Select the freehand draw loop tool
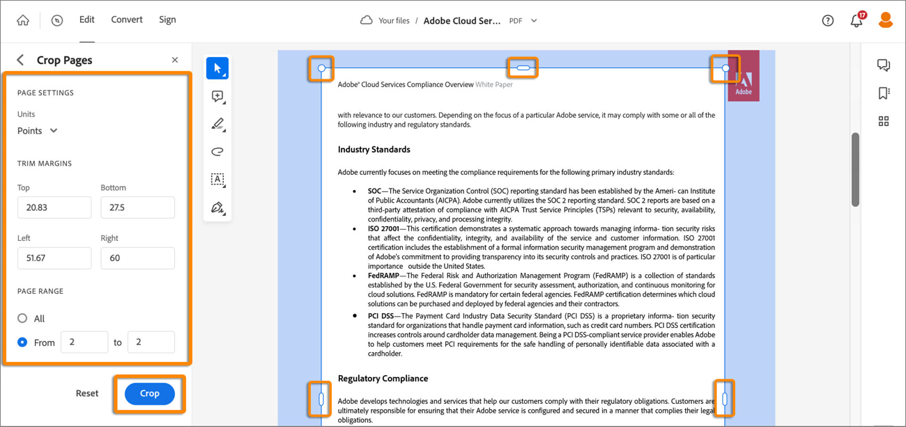 (x=218, y=151)
